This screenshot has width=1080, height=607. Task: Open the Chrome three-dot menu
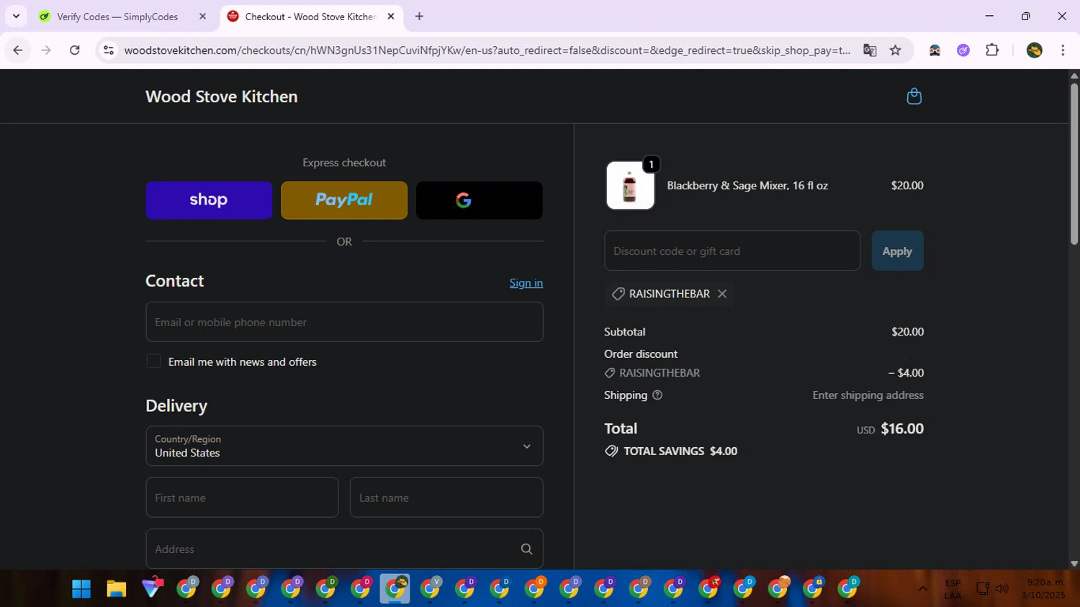click(x=1063, y=50)
